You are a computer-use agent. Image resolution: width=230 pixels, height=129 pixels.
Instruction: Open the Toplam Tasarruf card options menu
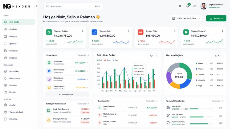222,31
